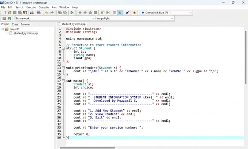Click on the 'float gpa;' line
The height and width of the screenshot is (149, 248).
pos(82,58)
